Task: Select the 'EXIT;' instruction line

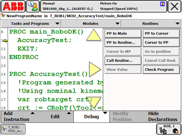Action: [x=27, y=49]
